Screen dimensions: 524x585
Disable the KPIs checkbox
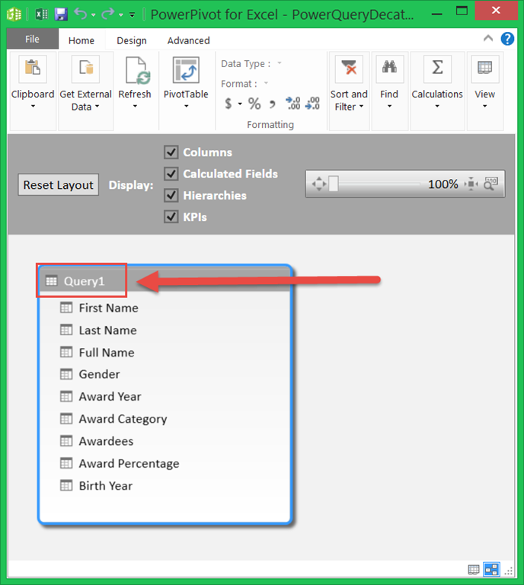pyautogui.click(x=171, y=217)
